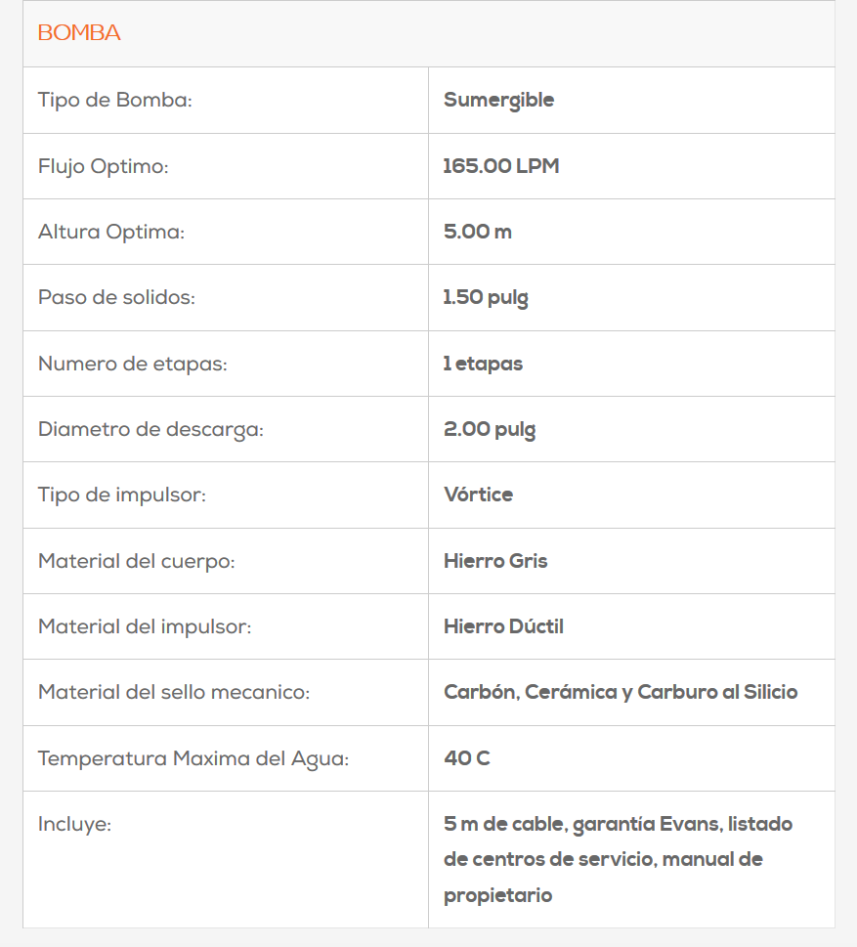Viewport: 857px width, 947px height.
Task: Click the BOMBA section header
Action: (x=79, y=33)
